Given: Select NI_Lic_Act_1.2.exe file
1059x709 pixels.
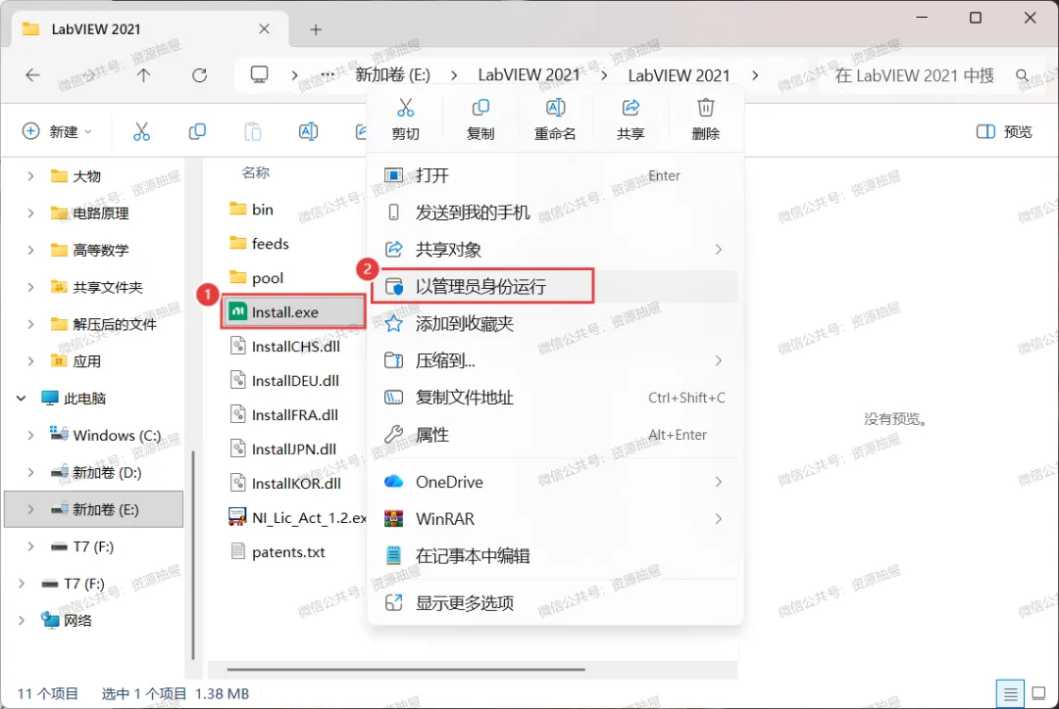Looking at the screenshot, I should click(x=298, y=517).
